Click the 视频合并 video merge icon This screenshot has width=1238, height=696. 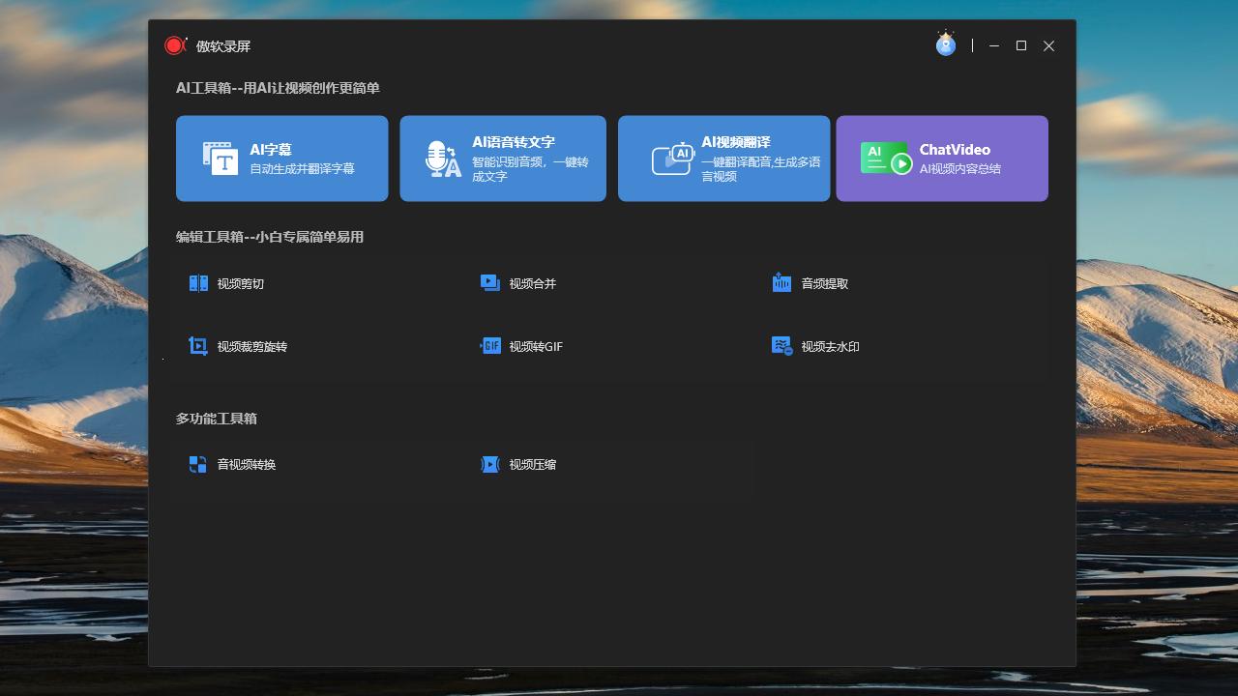tap(491, 282)
